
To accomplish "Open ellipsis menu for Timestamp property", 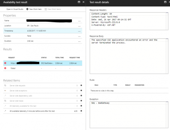I will click(x=79, y=31).
